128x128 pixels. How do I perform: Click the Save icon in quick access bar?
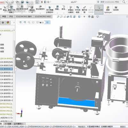pyautogui.click(x=22, y=2)
